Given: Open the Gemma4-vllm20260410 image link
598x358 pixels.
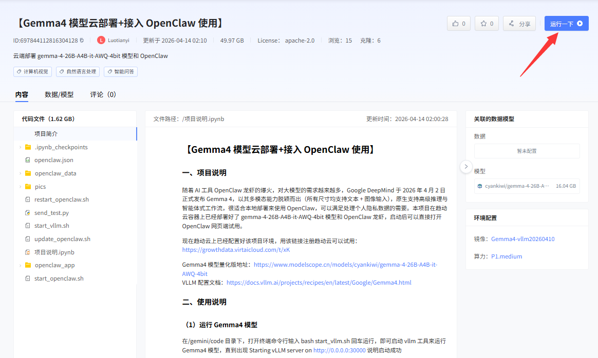Looking at the screenshot, I should click(x=523, y=239).
